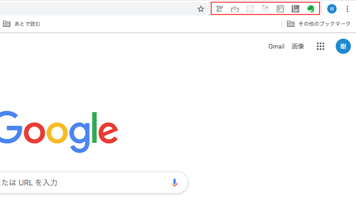Viewport: 356px width, 211px height.
Task: Start voice search with microphone icon
Action: pyautogui.click(x=174, y=183)
